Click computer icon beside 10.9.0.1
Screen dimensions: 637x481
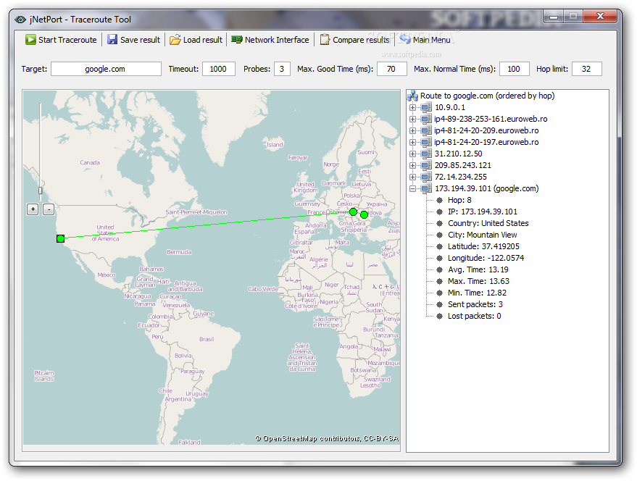(426, 108)
